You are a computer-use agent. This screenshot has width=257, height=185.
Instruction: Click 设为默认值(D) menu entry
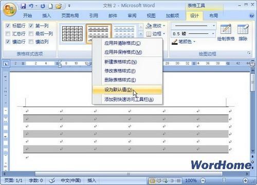pos(127,90)
